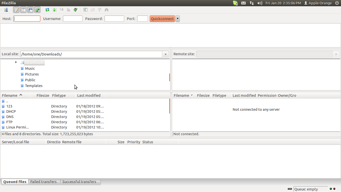The height and width of the screenshot is (192, 341).
Task: Sort files by clicking the Filesize column header
Action: (x=43, y=95)
